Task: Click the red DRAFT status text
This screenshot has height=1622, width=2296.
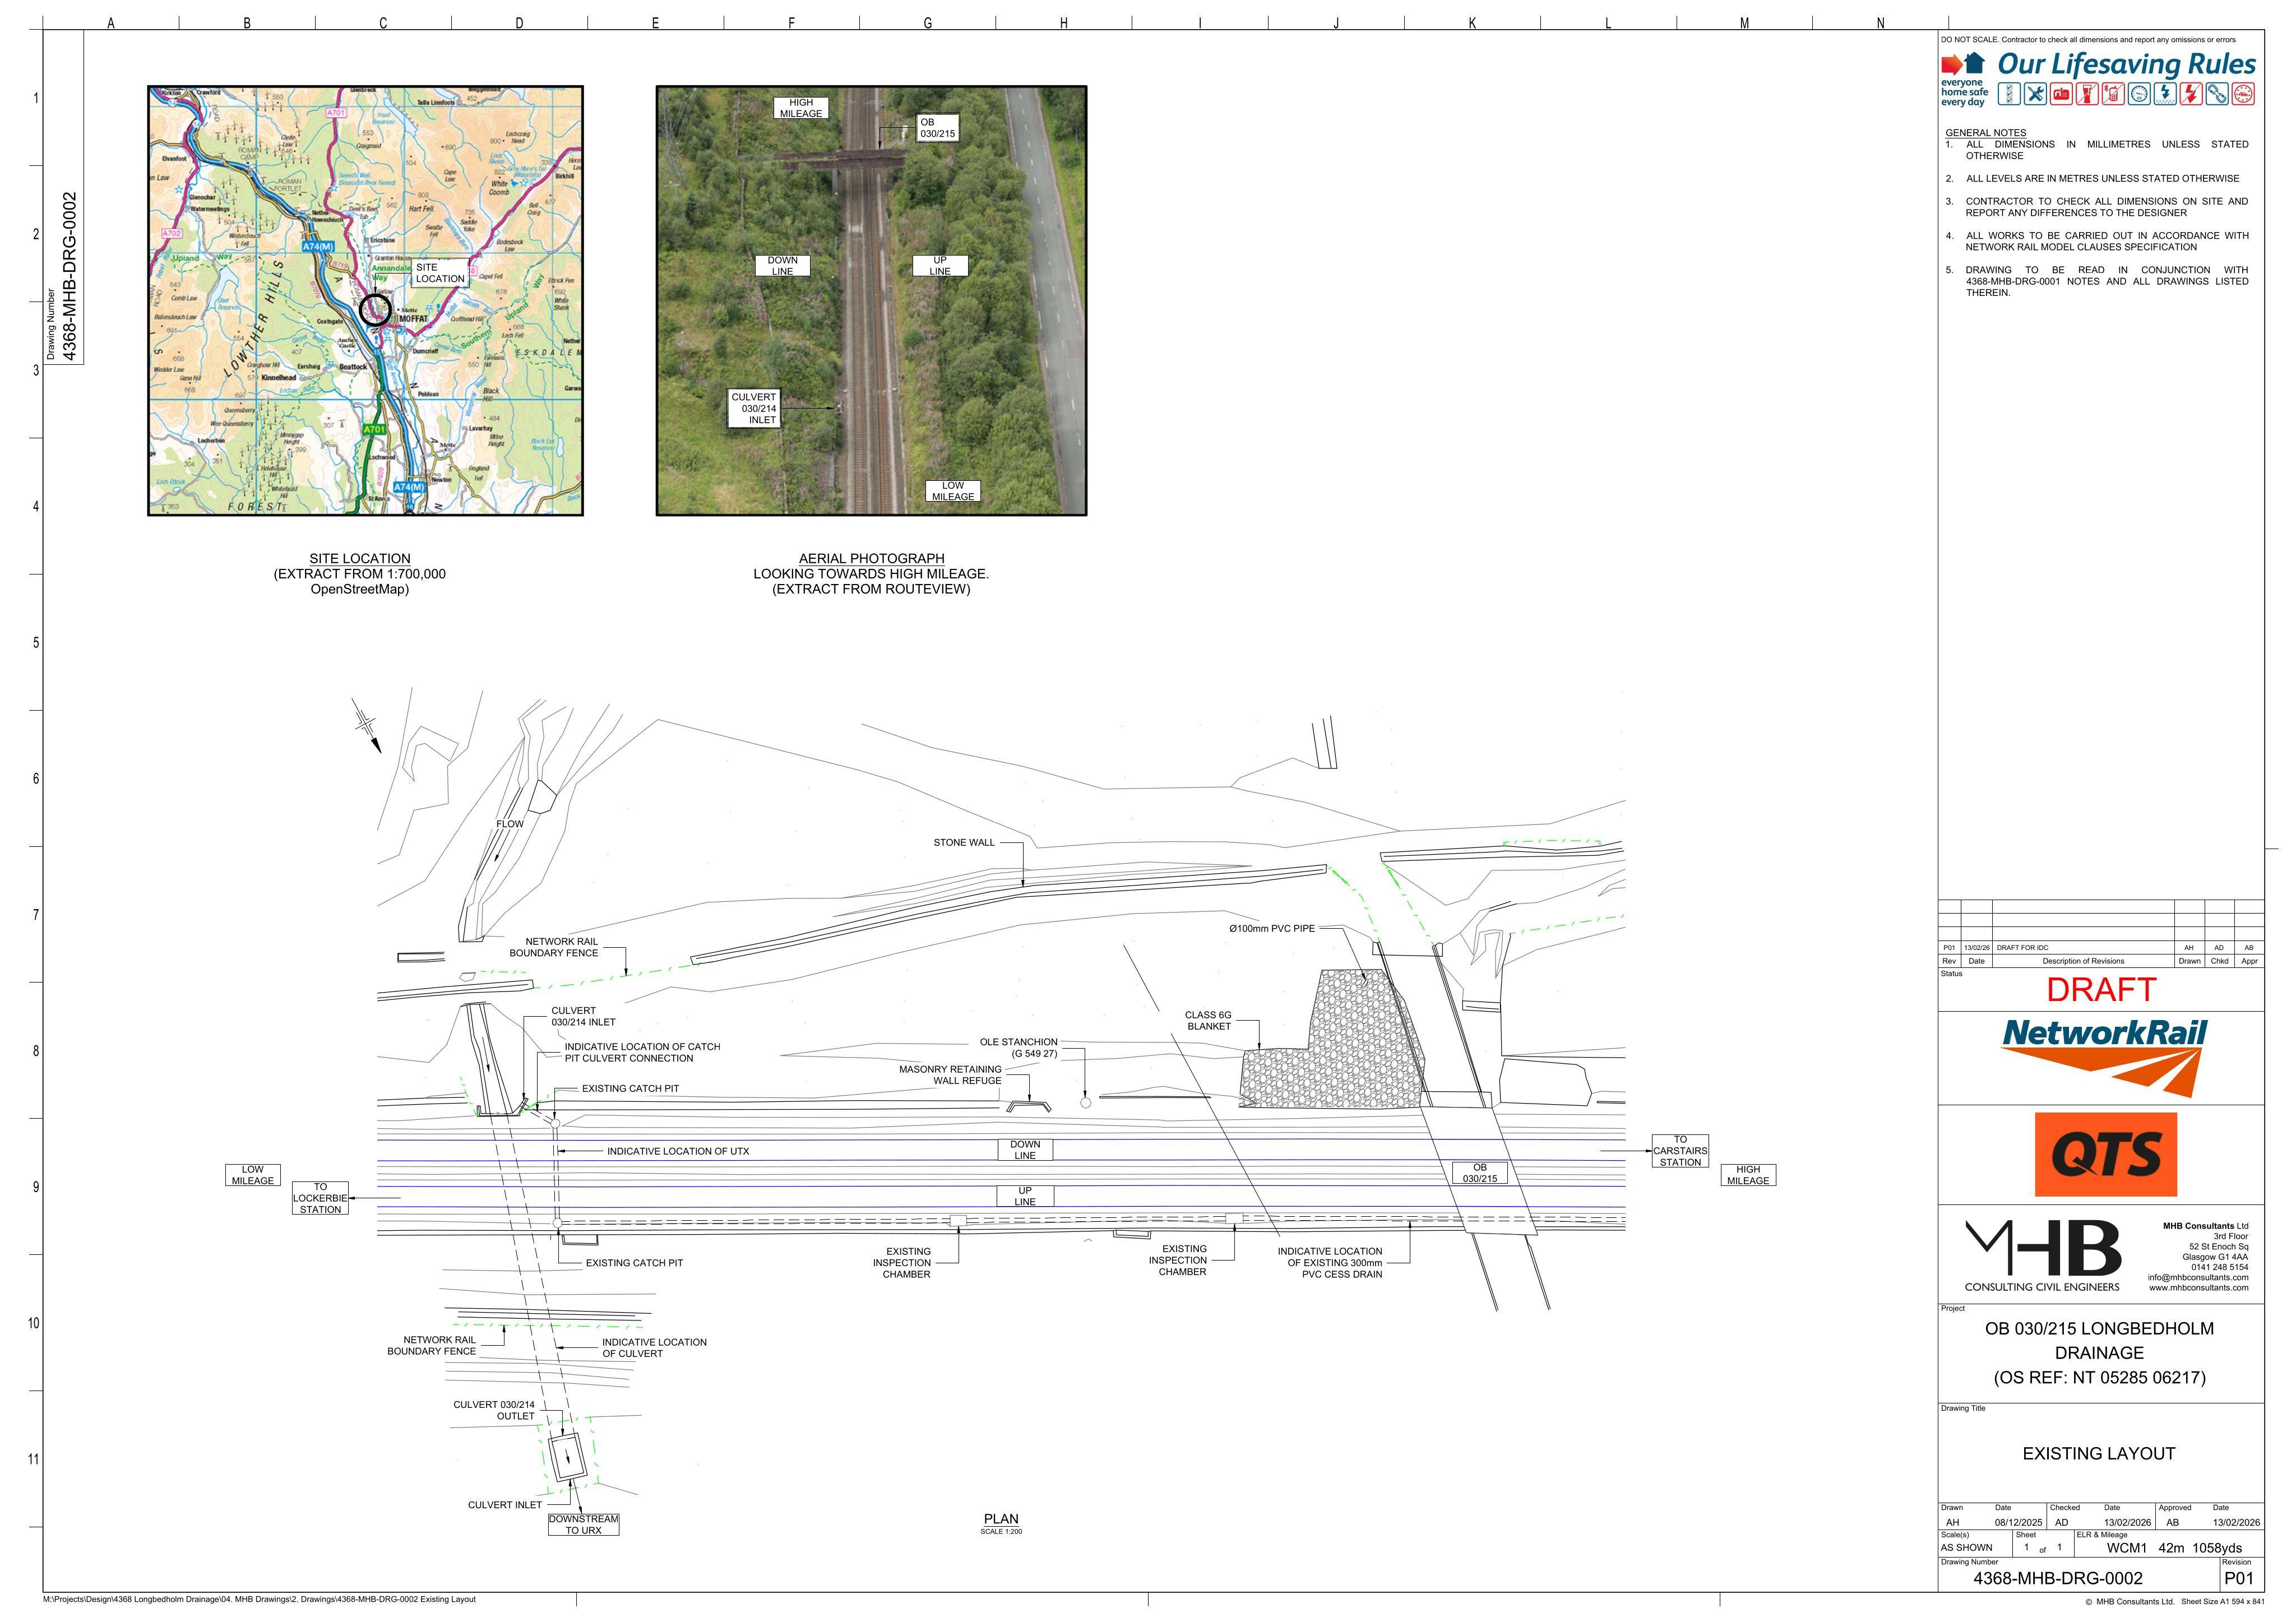Action: (2100, 989)
